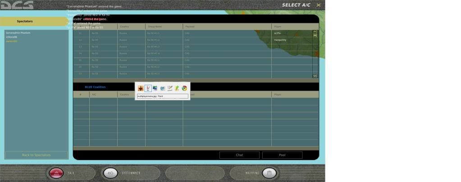Select spectator Serveradmin Phantom

18,33
